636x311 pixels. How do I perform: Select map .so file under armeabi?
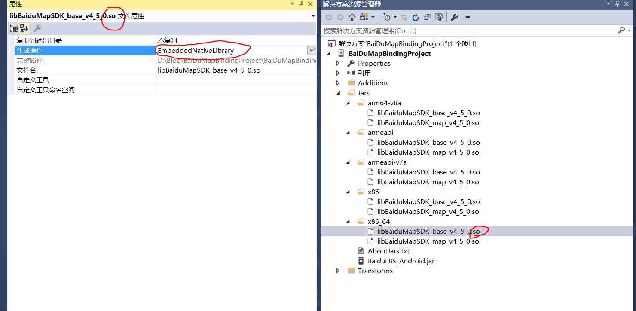[x=428, y=152]
